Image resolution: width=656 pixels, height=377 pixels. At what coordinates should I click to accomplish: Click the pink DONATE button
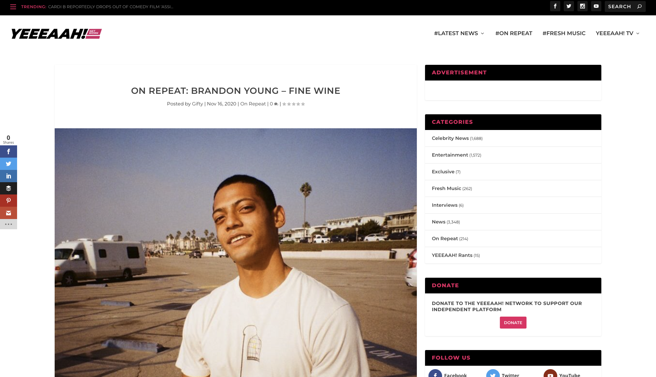pyautogui.click(x=513, y=323)
